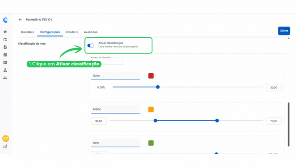Click the Médio name field
Screen dimensions: 297x167
pos(116,109)
